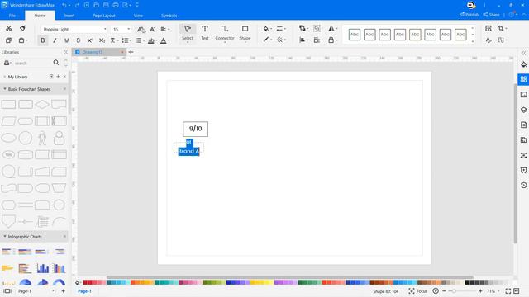Collapse the Infographic Charts section
This screenshot has height=297, width=529.
(x=5, y=237)
